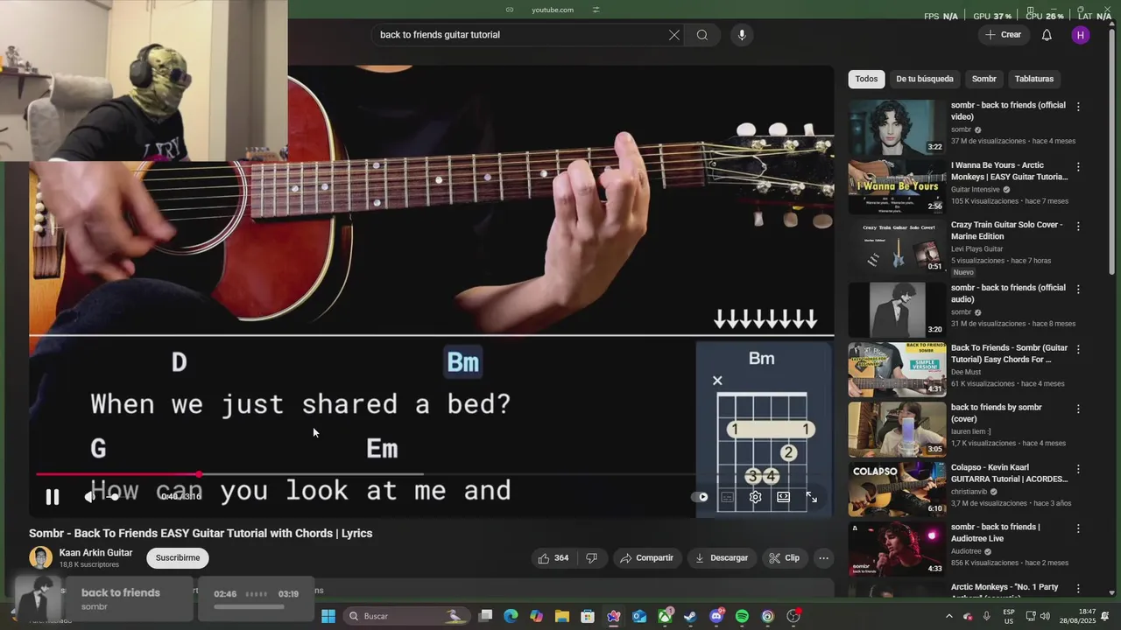This screenshot has width=1121, height=630.
Task: Open site settings icon beside address
Action: point(596,10)
